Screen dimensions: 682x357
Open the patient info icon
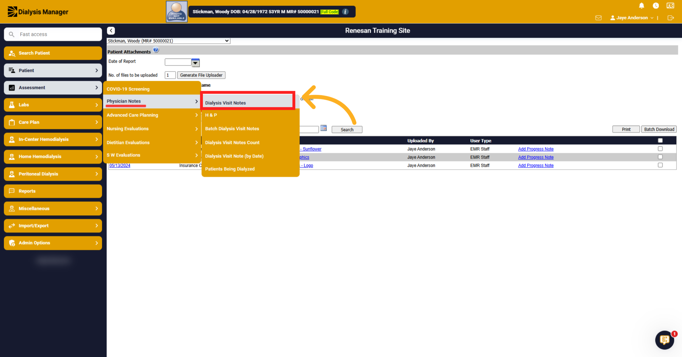[345, 12]
